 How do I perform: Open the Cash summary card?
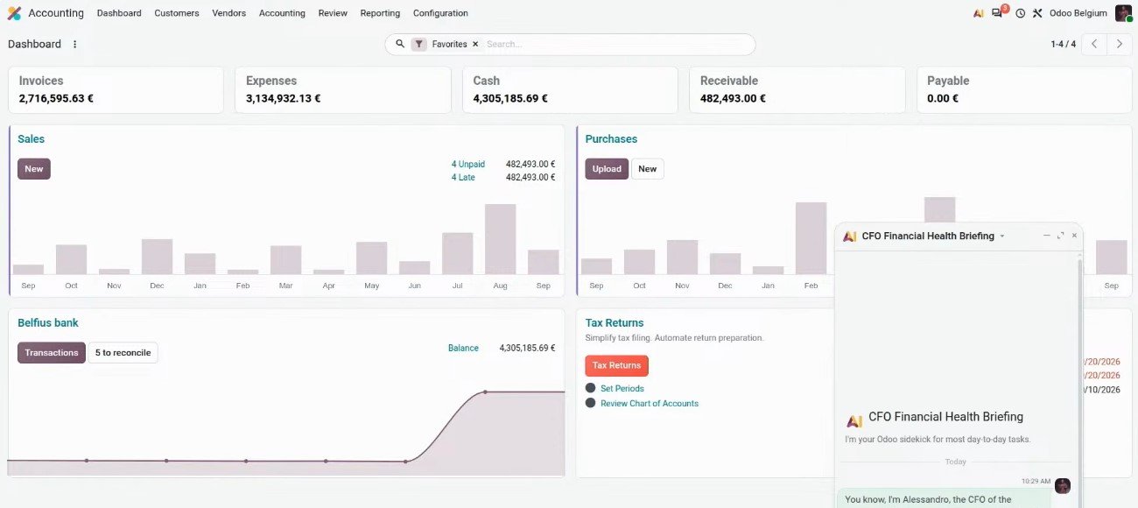(570, 89)
